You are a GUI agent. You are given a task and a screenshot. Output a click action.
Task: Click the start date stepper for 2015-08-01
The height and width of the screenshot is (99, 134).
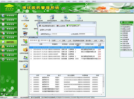[x=39, y=41]
